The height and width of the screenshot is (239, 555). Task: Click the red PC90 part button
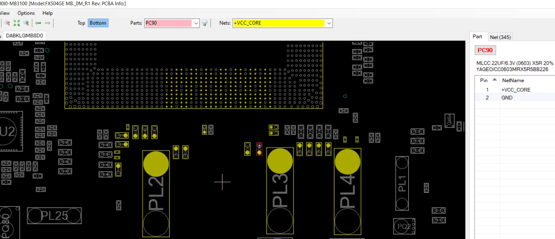(485, 50)
